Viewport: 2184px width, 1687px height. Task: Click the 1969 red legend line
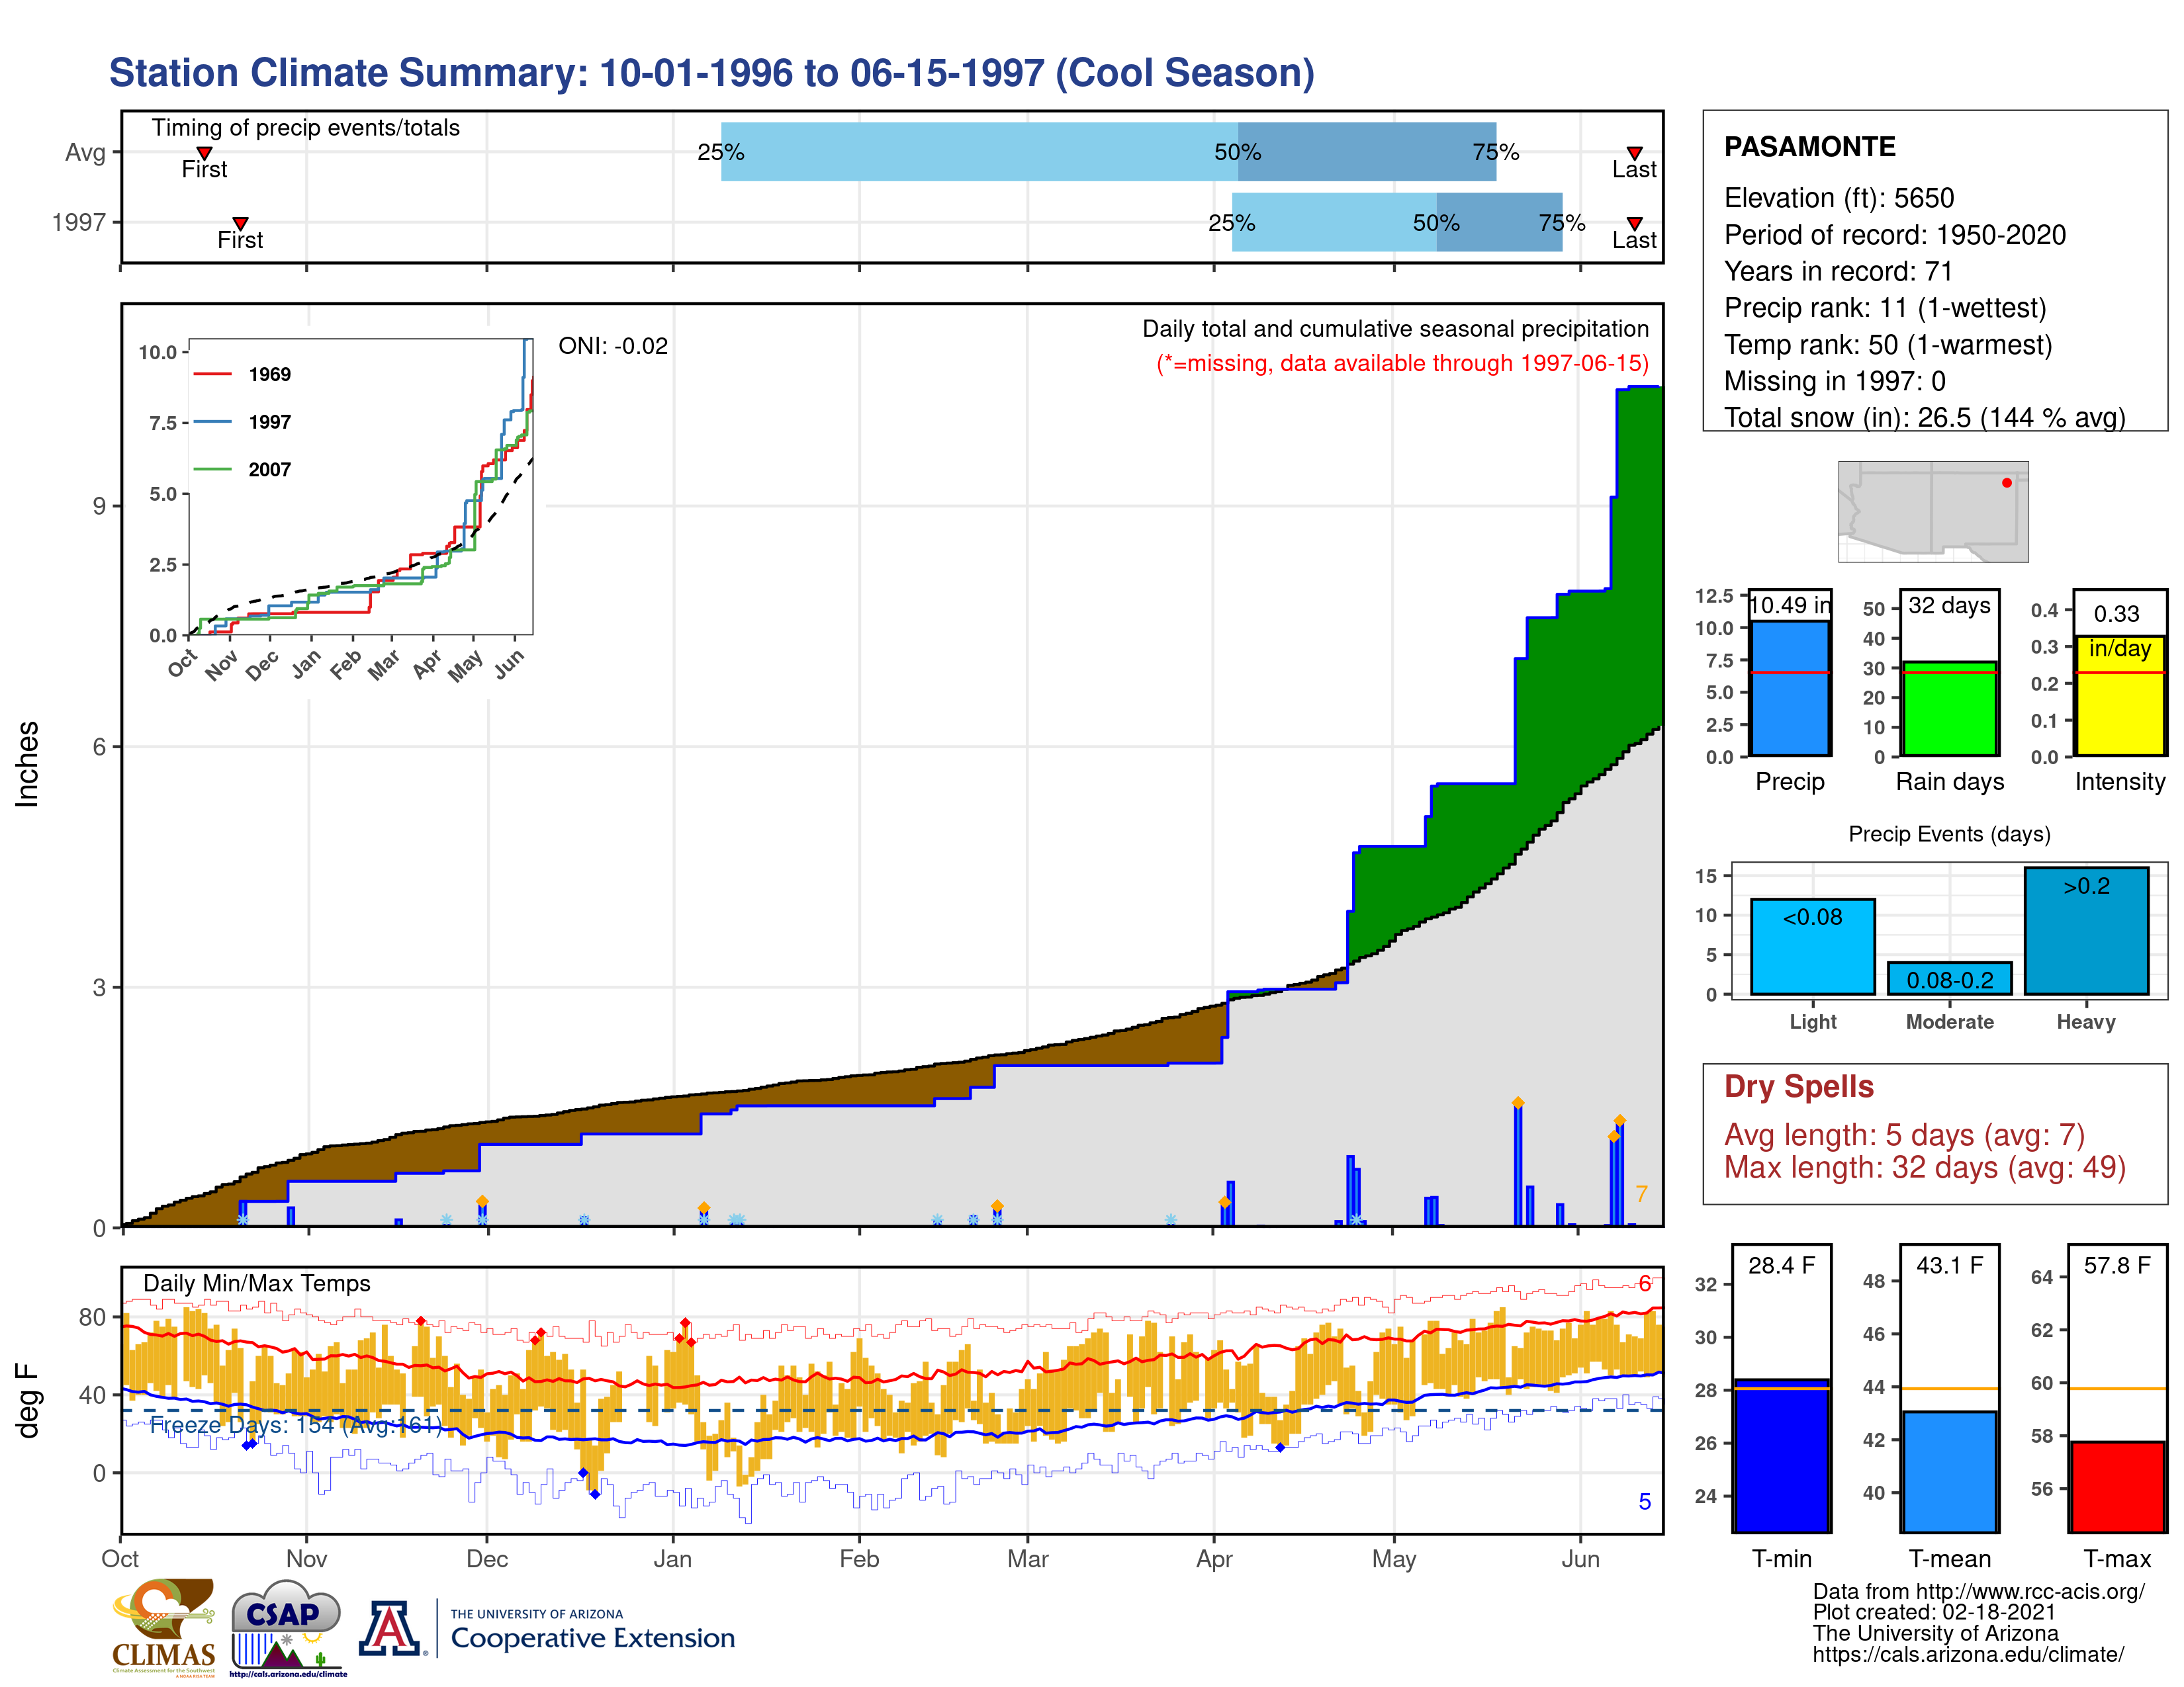(x=212, y=374)
